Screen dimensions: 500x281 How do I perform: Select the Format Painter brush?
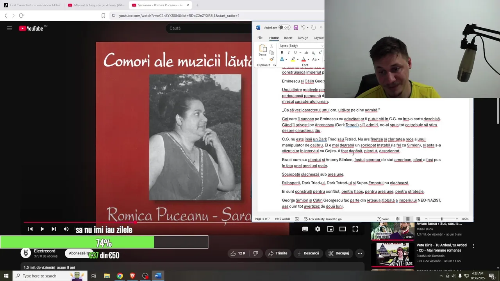(272, 59)
